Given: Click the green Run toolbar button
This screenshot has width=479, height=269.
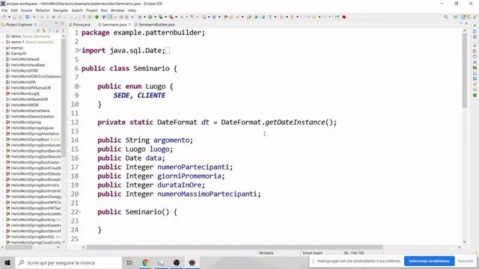Looking at the screenshot, I should click(x=150, y=17).
